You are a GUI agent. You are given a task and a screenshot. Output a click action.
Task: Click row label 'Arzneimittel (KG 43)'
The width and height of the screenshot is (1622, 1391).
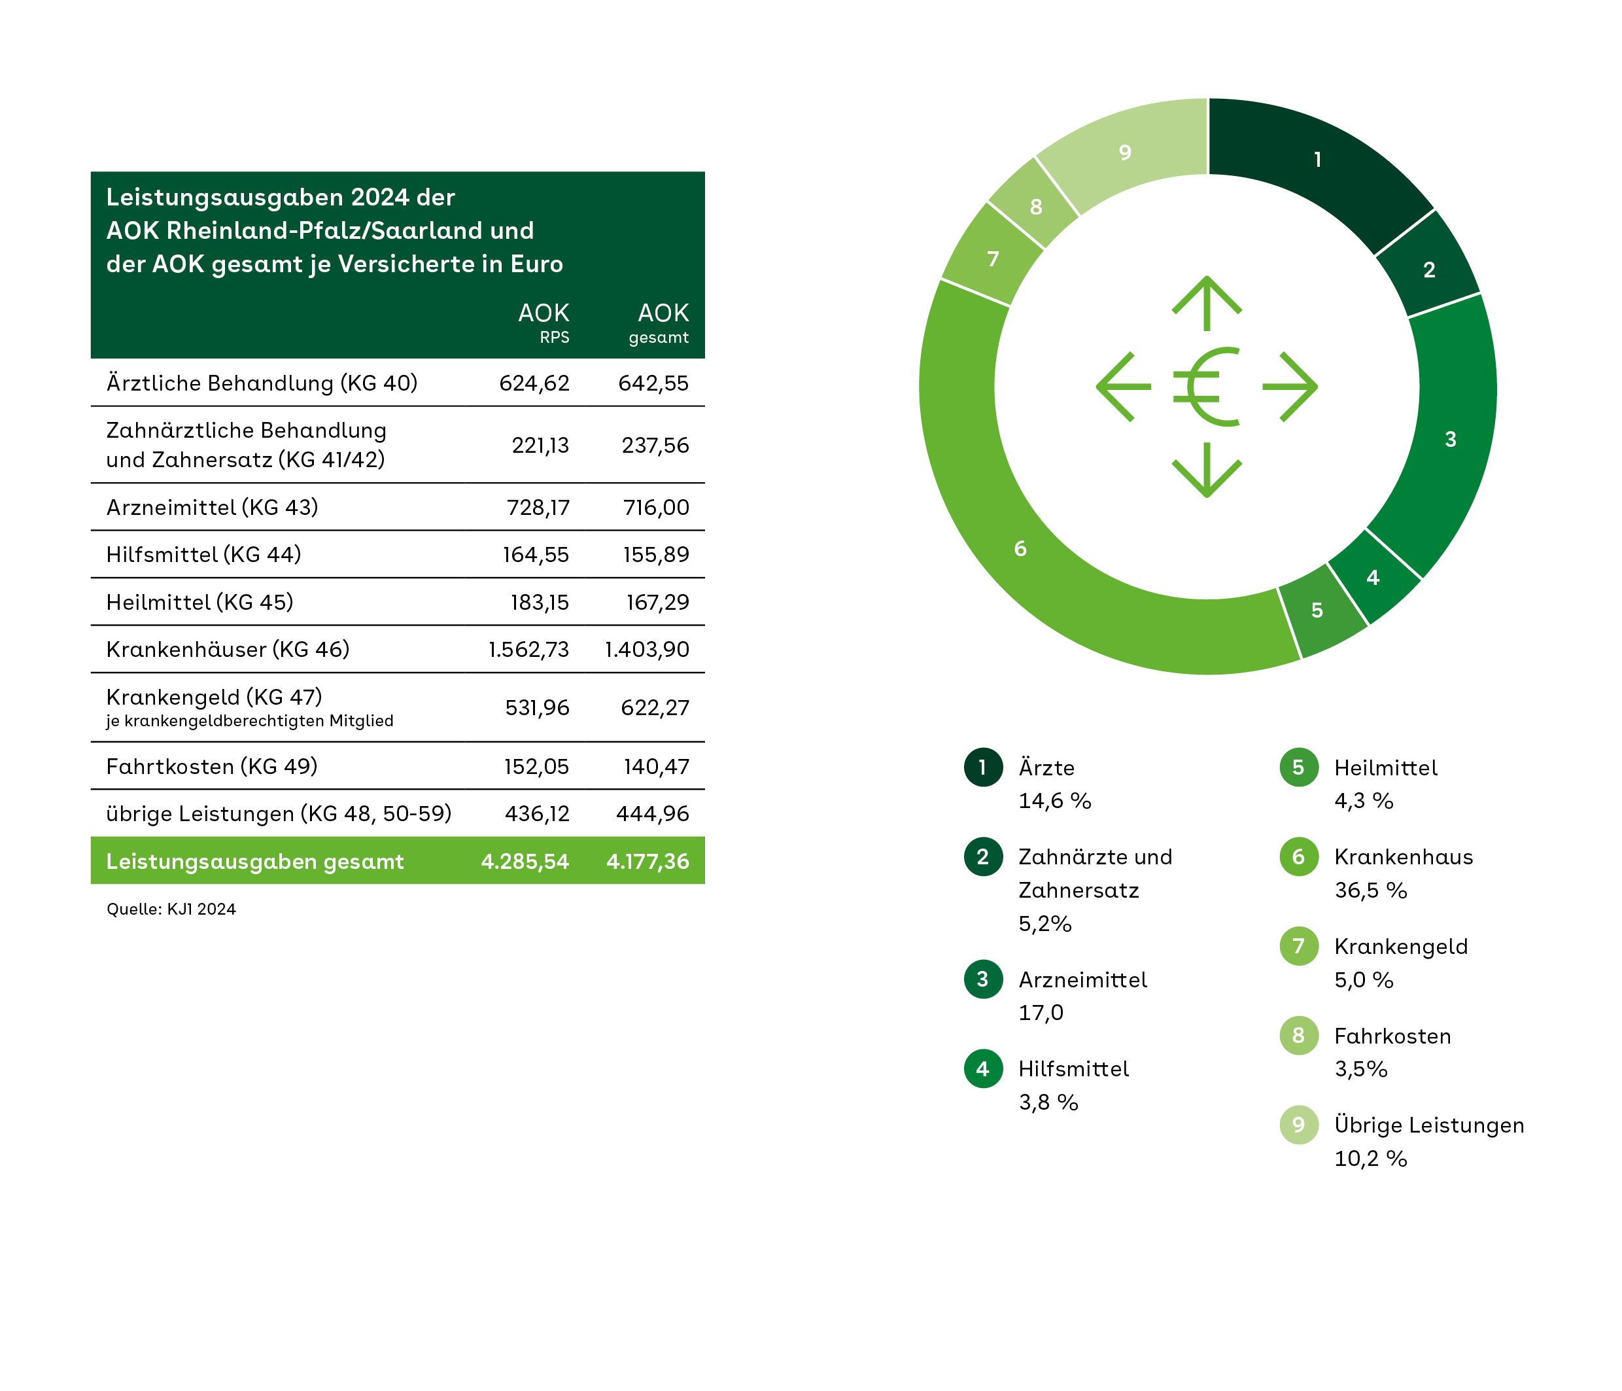(212, 508)
